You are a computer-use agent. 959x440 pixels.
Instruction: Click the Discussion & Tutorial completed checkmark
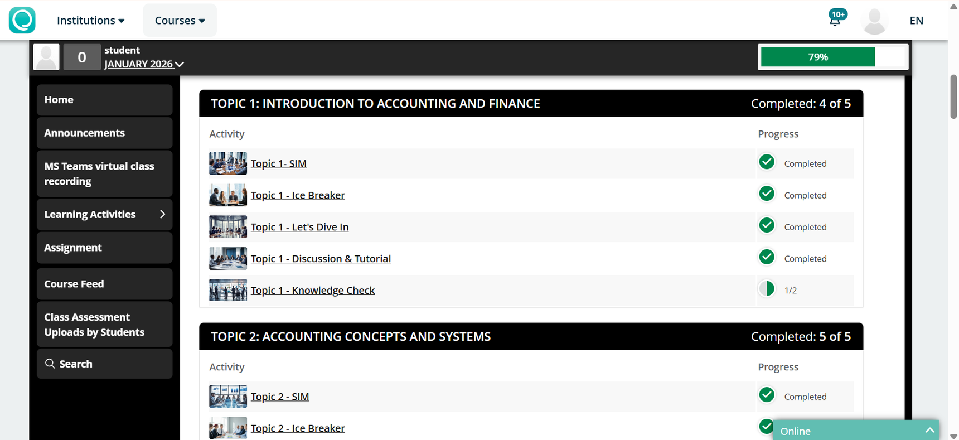click(767, 258)
